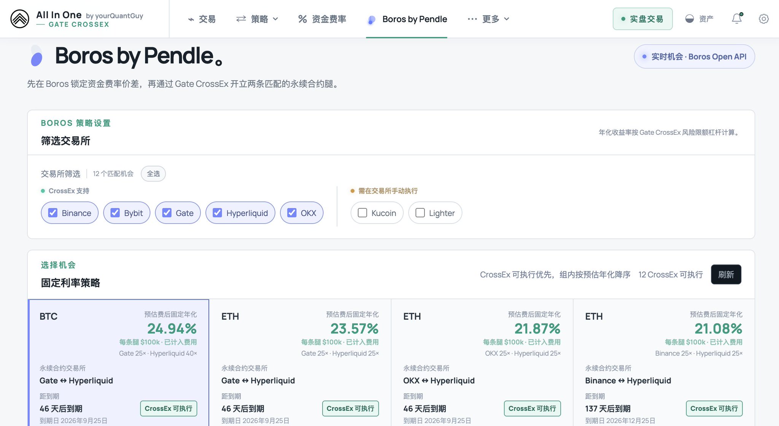This screenshot has height=426, width=779.
Task: Open the 资金费率 nav label
Action: click(x=329, y=19)
